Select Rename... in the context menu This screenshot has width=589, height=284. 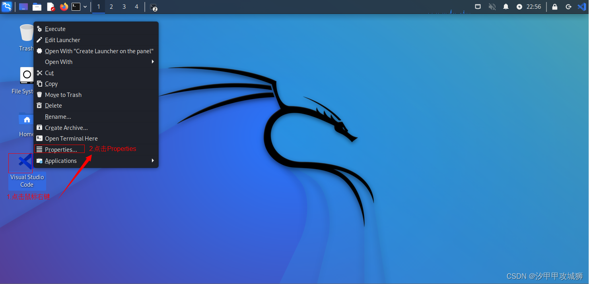(x=96, y=117)
